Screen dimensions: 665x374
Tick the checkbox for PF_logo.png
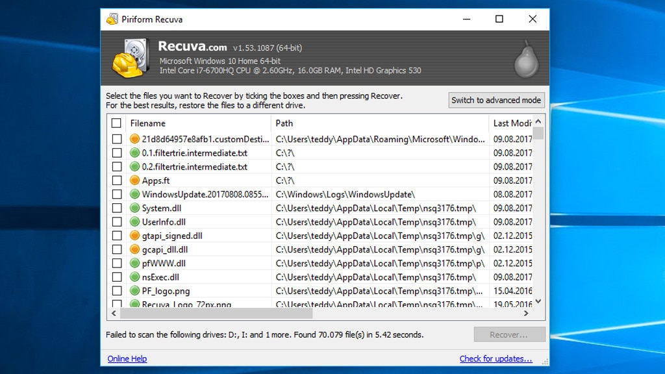tap(117, 290)
